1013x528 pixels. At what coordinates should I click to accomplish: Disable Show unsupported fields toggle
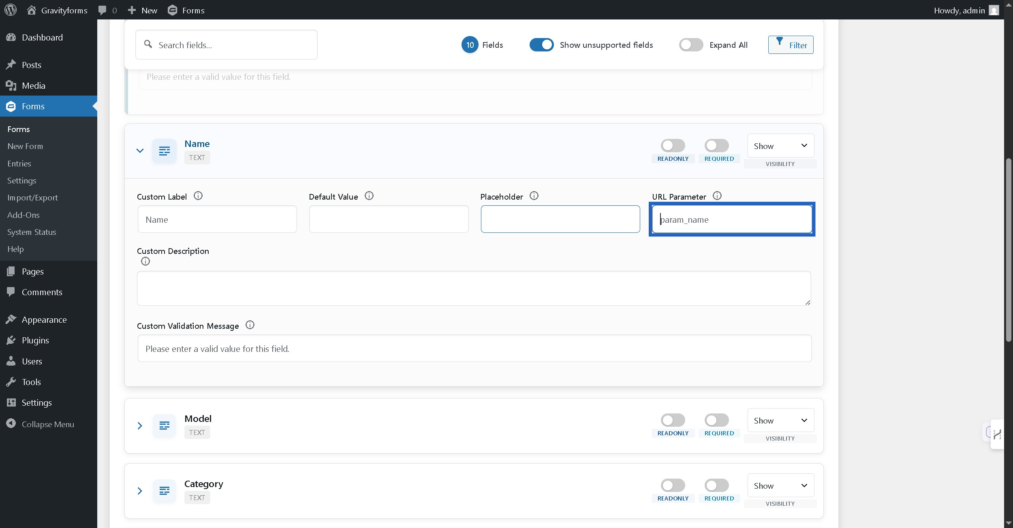click(x=541, y=45)
